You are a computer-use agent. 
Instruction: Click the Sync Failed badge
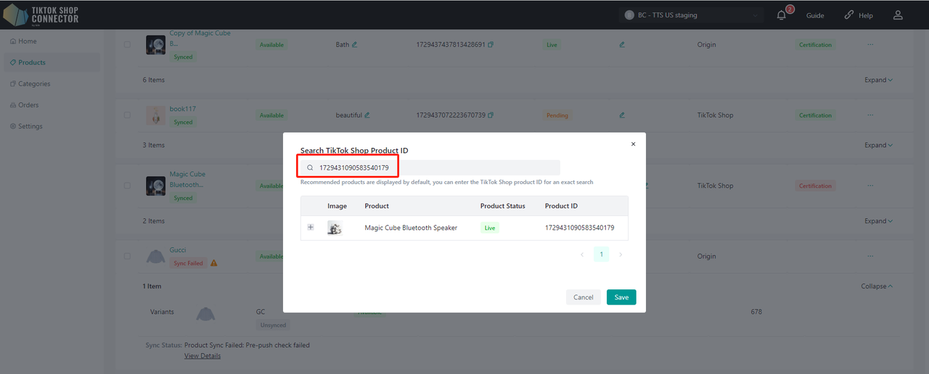point(188,263)
